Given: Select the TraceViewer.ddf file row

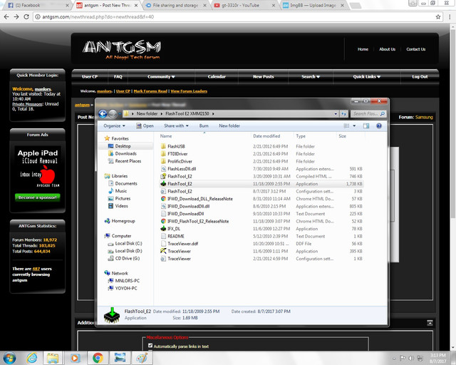Looking at the screenshot, I should point(261,244).
